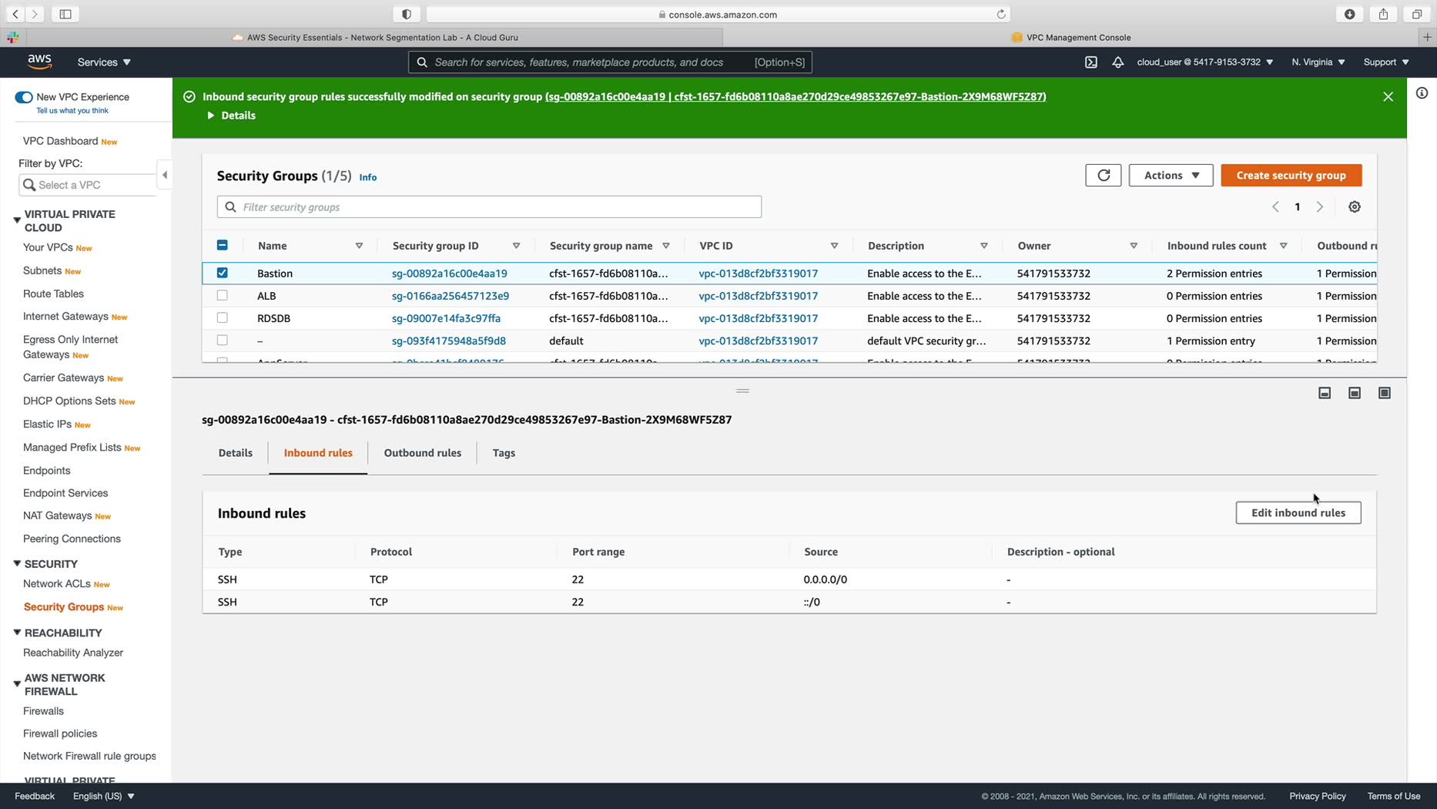Reload page from address bar
The height and width of the screenshot is (809, 1437).
(x=1001, y=14)
